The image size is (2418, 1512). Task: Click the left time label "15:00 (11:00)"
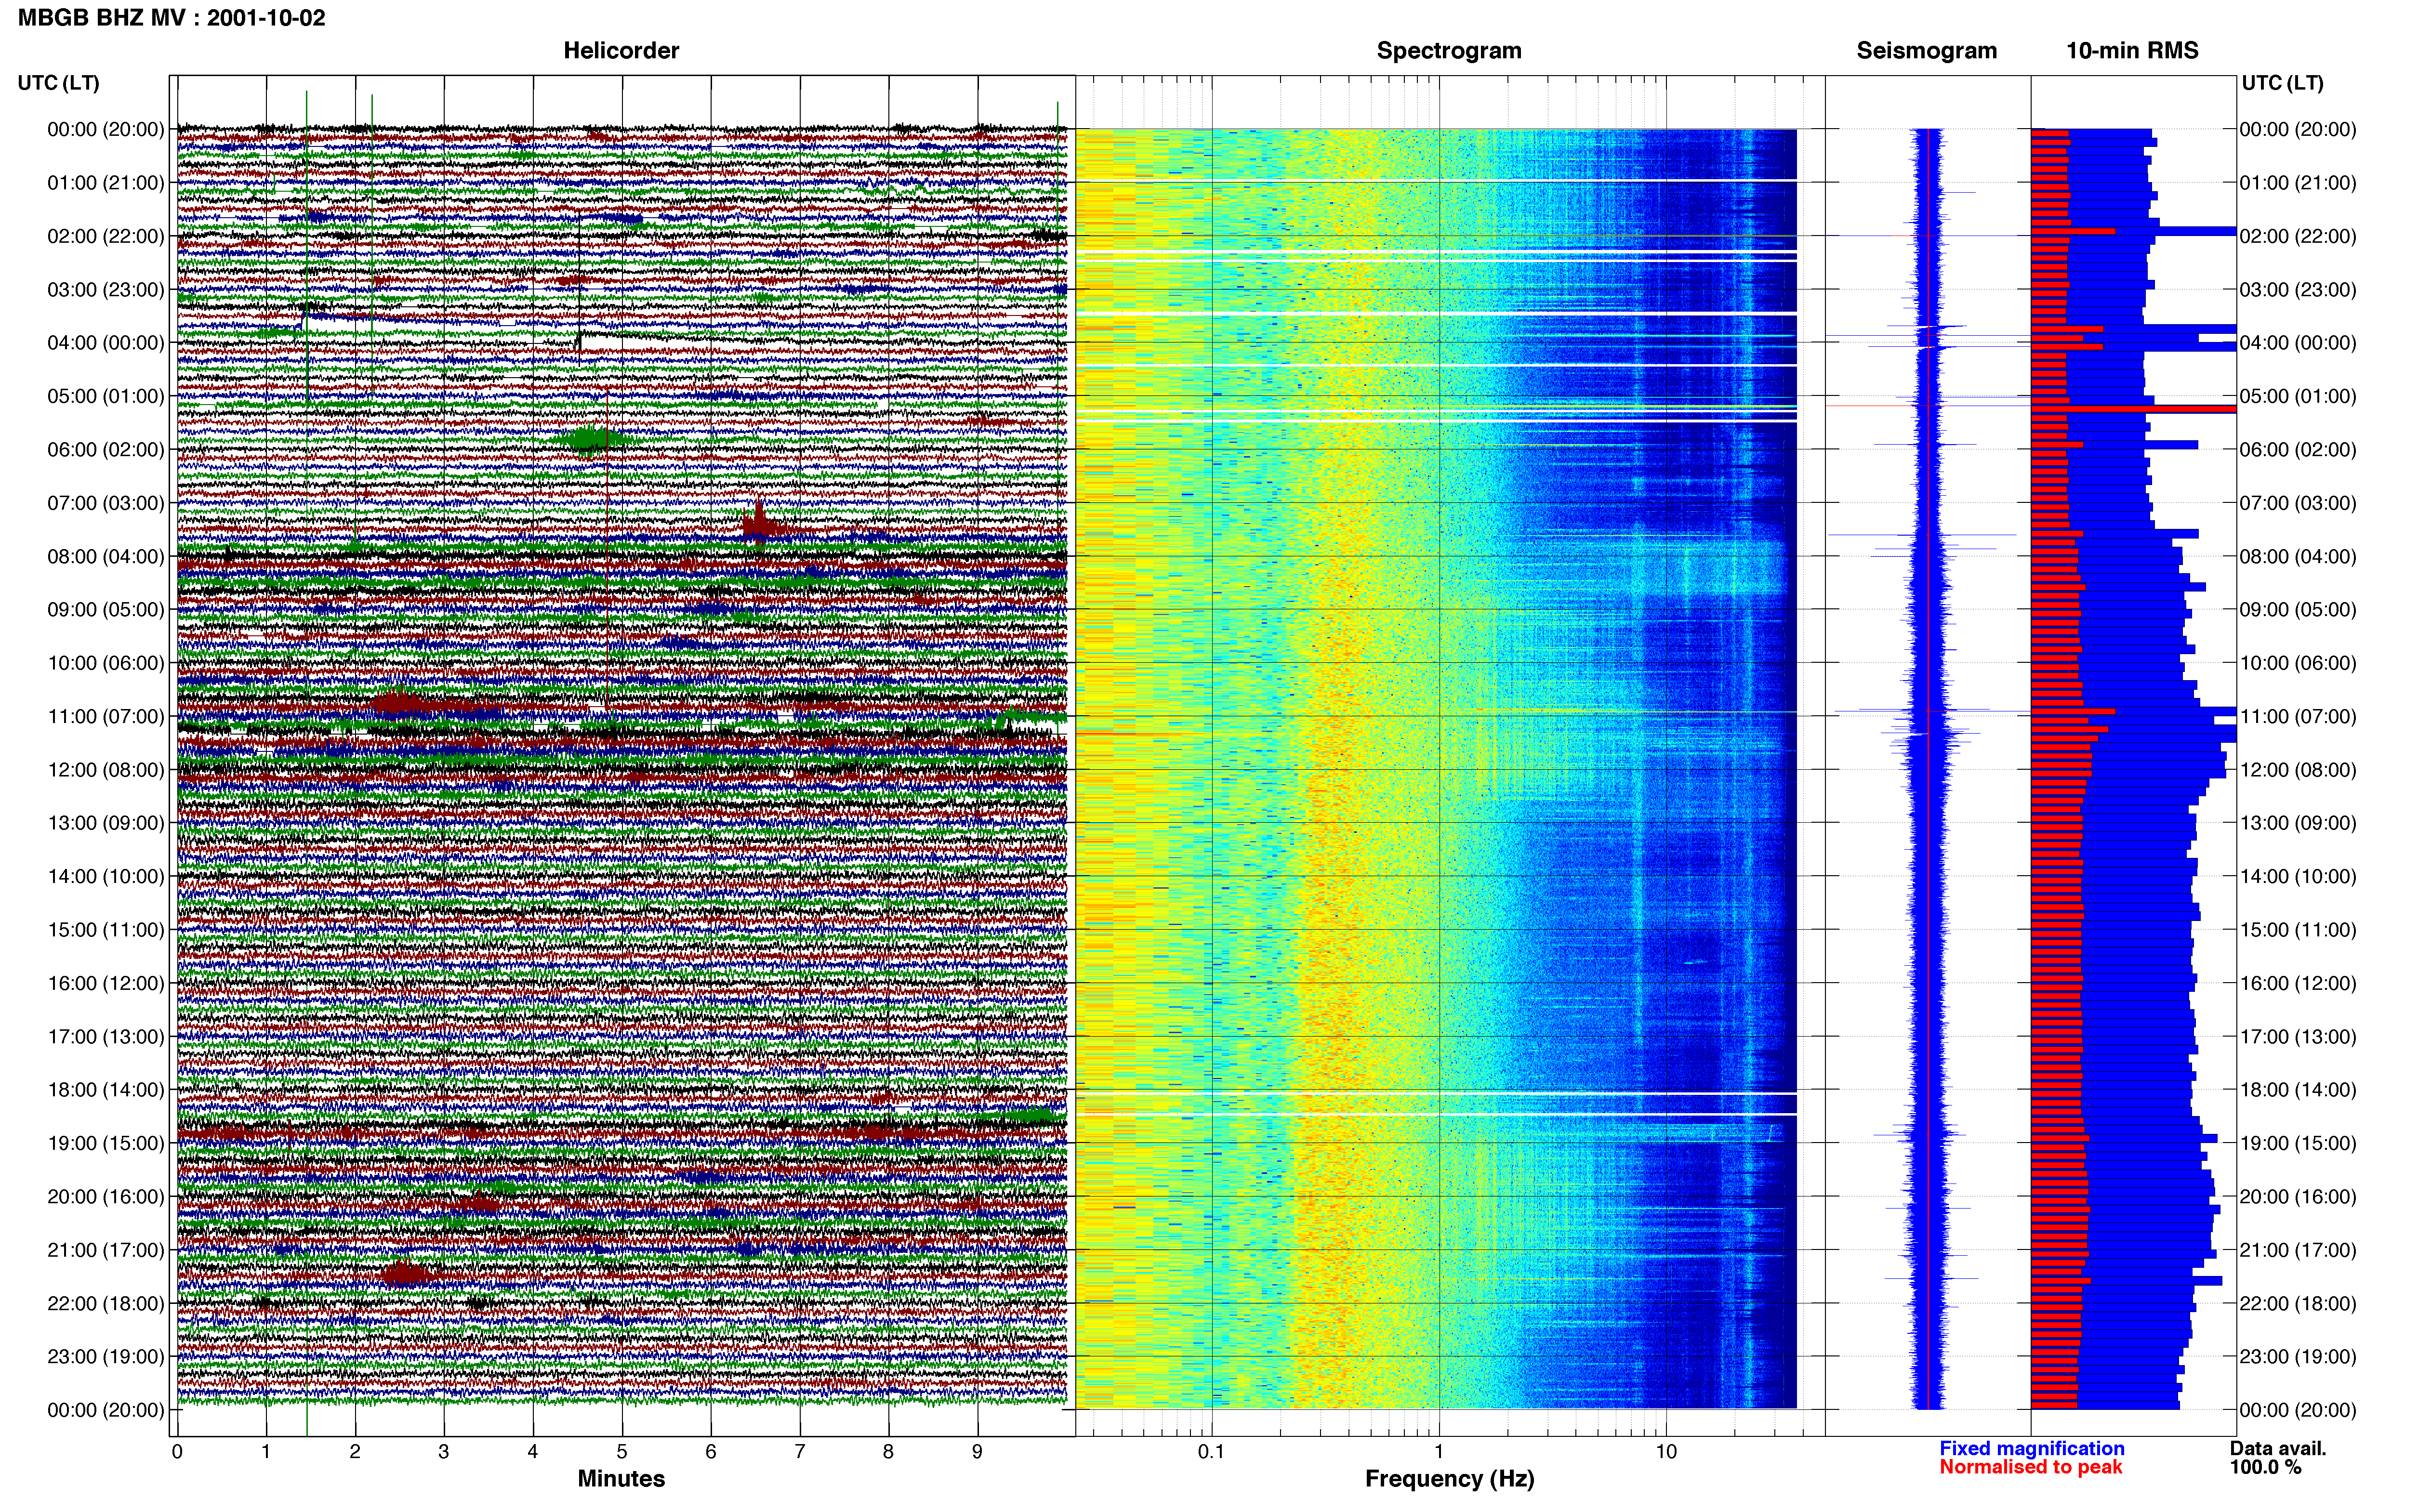(106, 929)
